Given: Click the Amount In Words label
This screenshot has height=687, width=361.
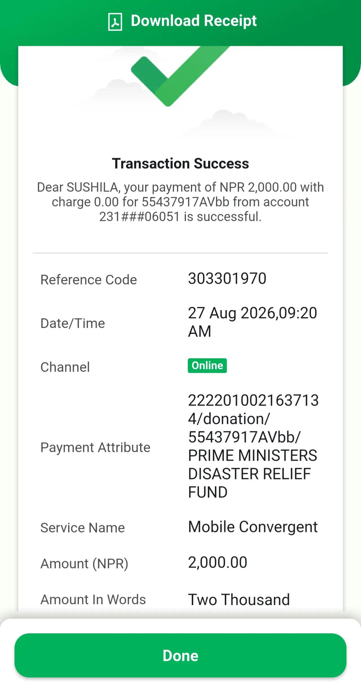Looking at the screenshot, I should pos(93,599).
